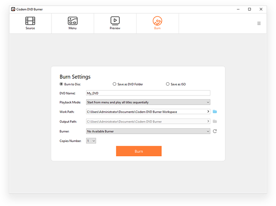Click the orange Burn button
Image resolution: width=276 pixels, height=206 pixels.
click(x=139, y=151)
